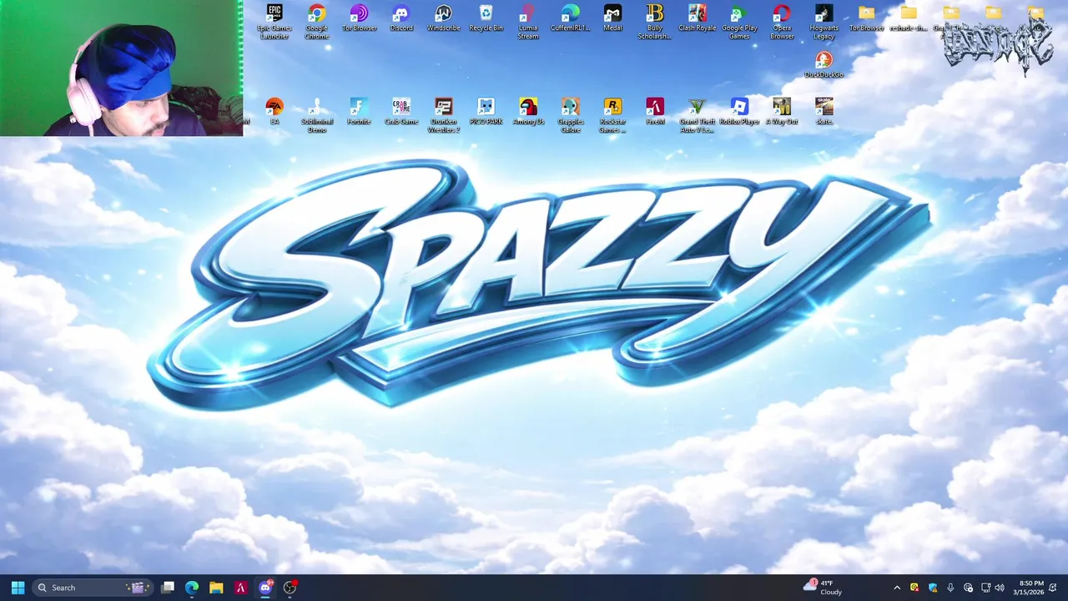Select the Opera Browser desktop icon
Screen dimensions: 1068x601
(x=782, y=22)
